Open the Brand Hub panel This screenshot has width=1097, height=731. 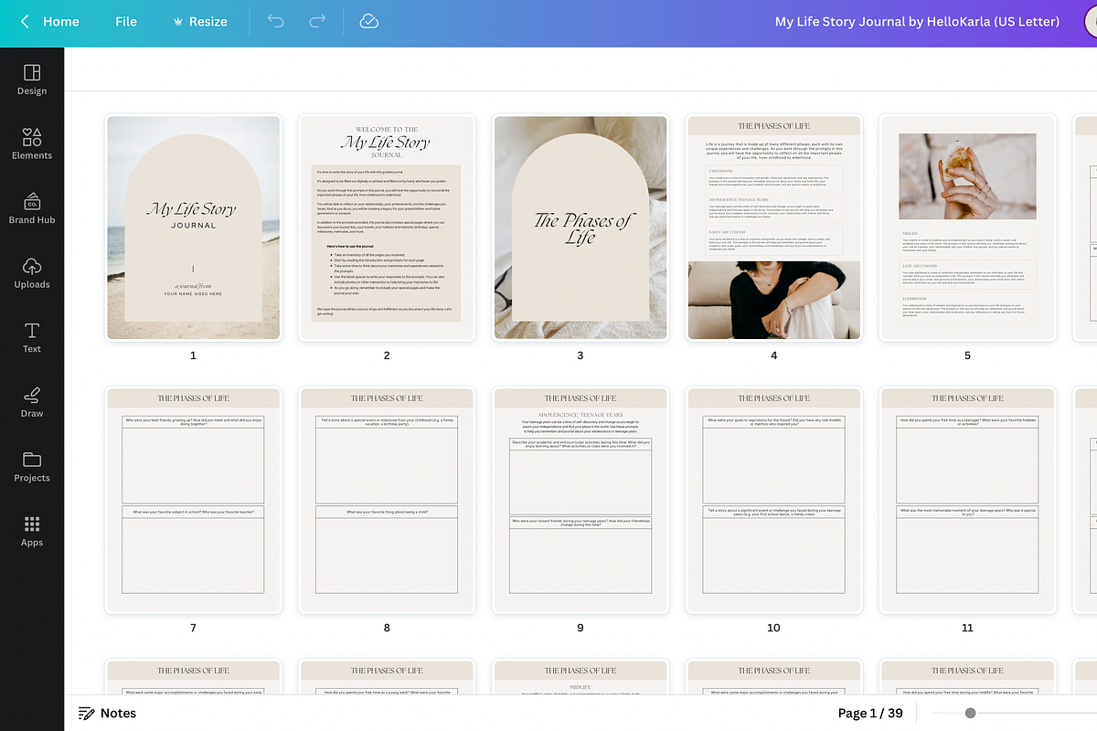pyautogui.click(x=32, y=208)
